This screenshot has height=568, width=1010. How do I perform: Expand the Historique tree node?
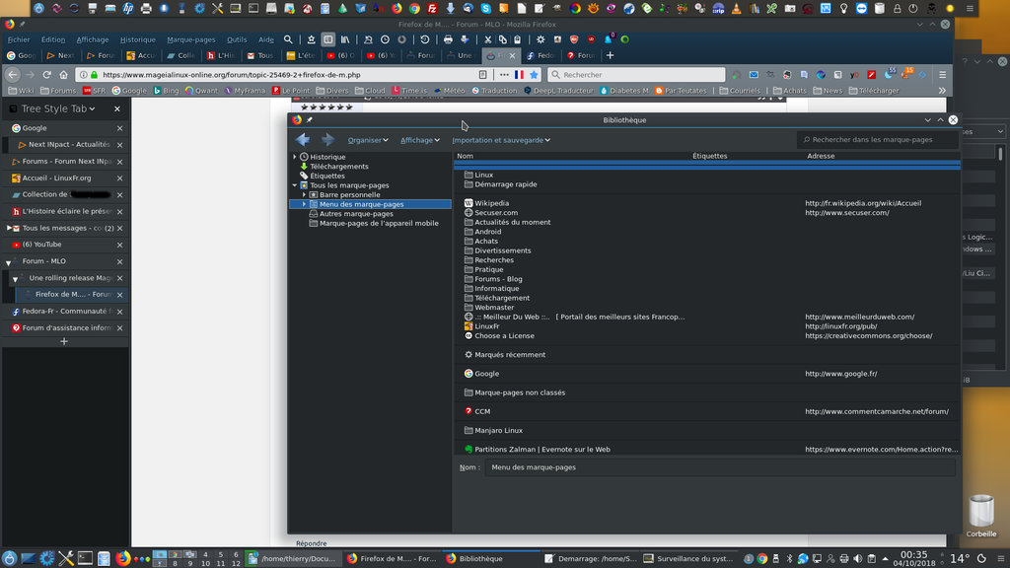click(295, 157)
